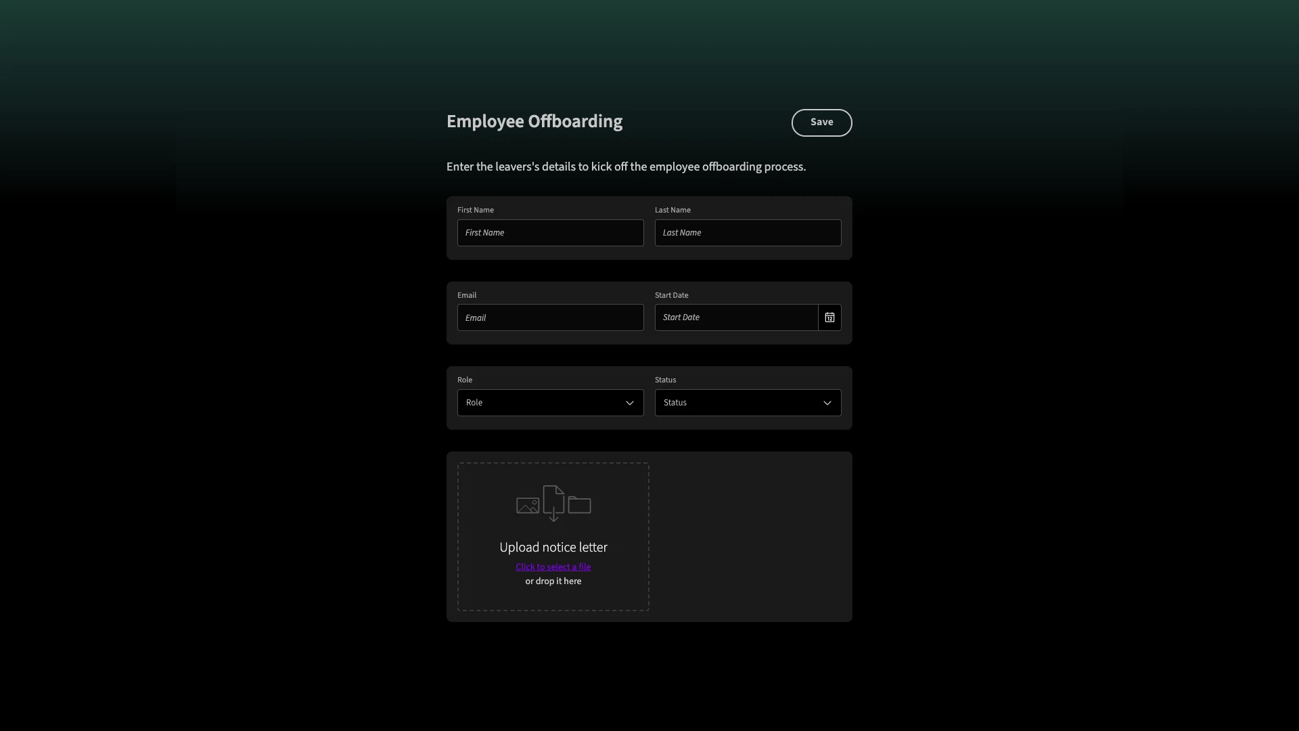The width and height of the screenshot is (1299, 731).
Task: Open the Start Date calendar picker icon
Action: click(829, 317)
